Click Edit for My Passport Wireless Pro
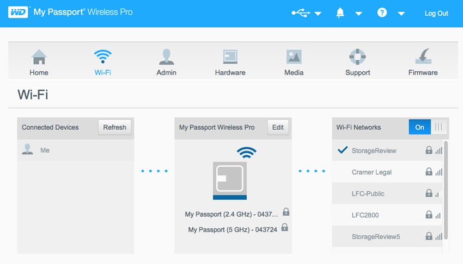The image size is (463, 264). point(278,127)
